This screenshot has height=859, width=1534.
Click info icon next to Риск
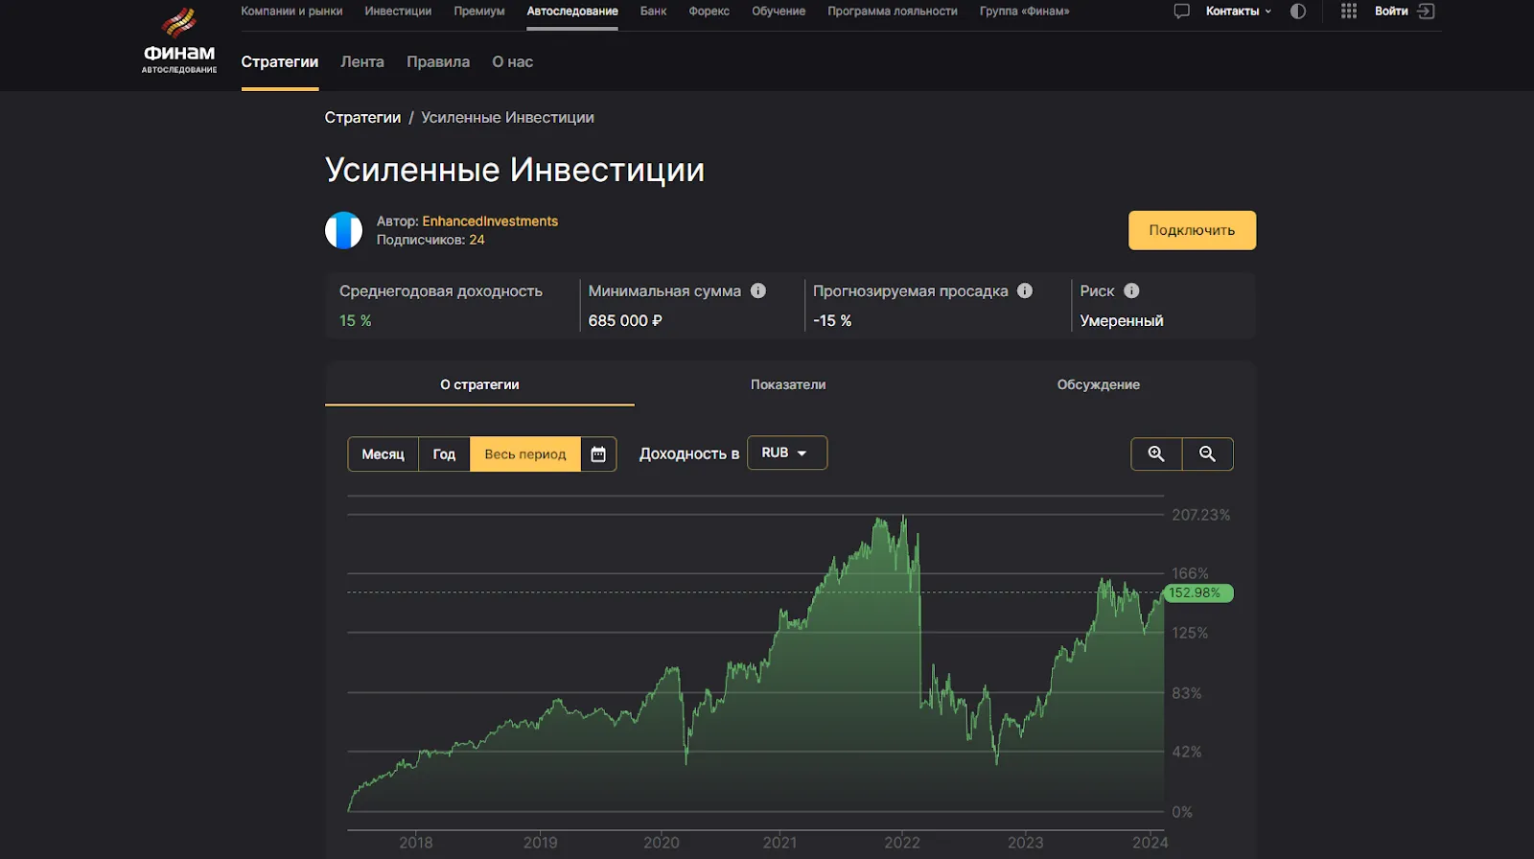click(x=1131, y=290)
